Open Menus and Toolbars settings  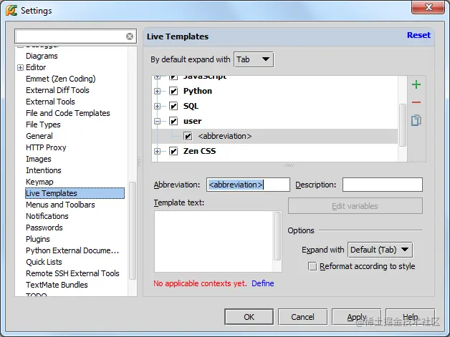click(x=60, y=205)
